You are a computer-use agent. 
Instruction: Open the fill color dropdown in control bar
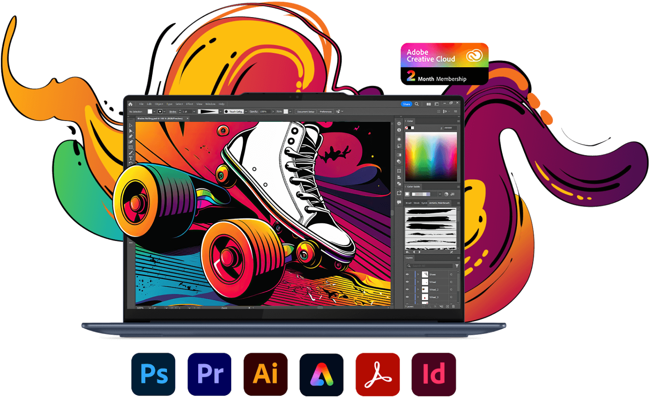pos(154,111)
